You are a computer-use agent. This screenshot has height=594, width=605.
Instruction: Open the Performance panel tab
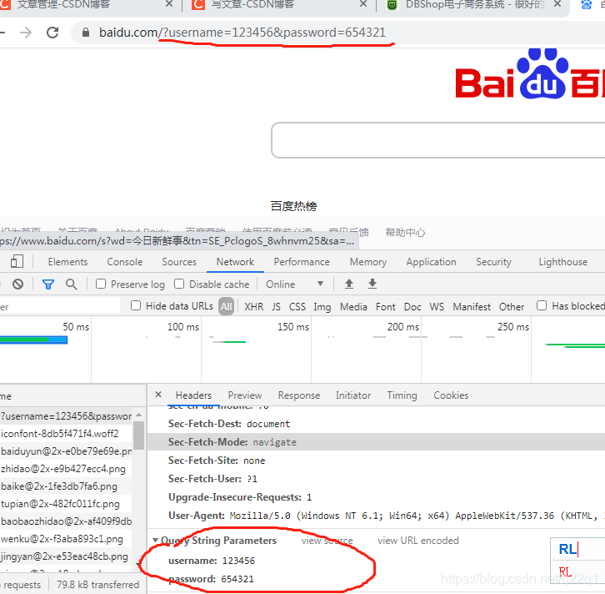(302, 262)
